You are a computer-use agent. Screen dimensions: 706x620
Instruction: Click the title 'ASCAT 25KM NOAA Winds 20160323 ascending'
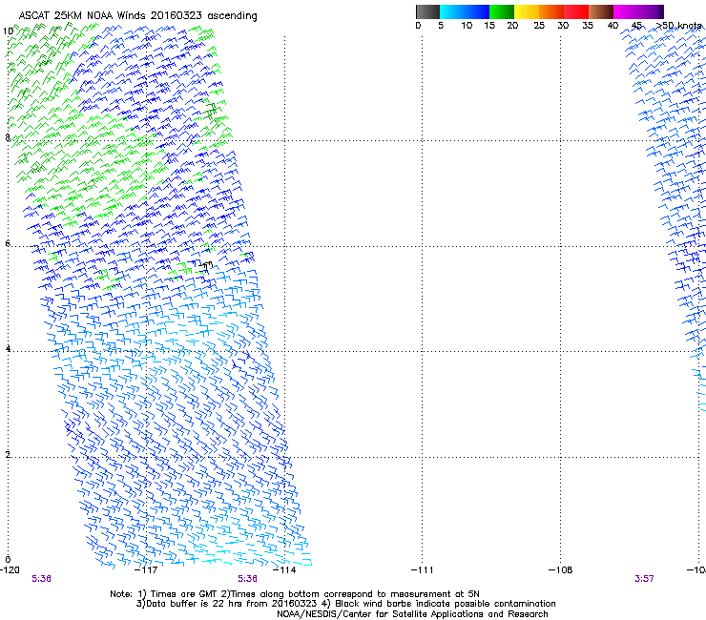137,16
